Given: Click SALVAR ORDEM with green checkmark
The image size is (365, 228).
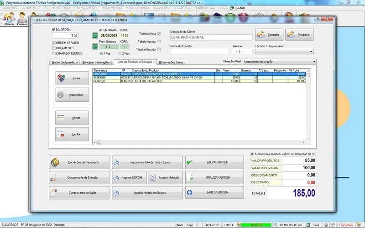Looking at the screenshot, I should pos(214,162).
